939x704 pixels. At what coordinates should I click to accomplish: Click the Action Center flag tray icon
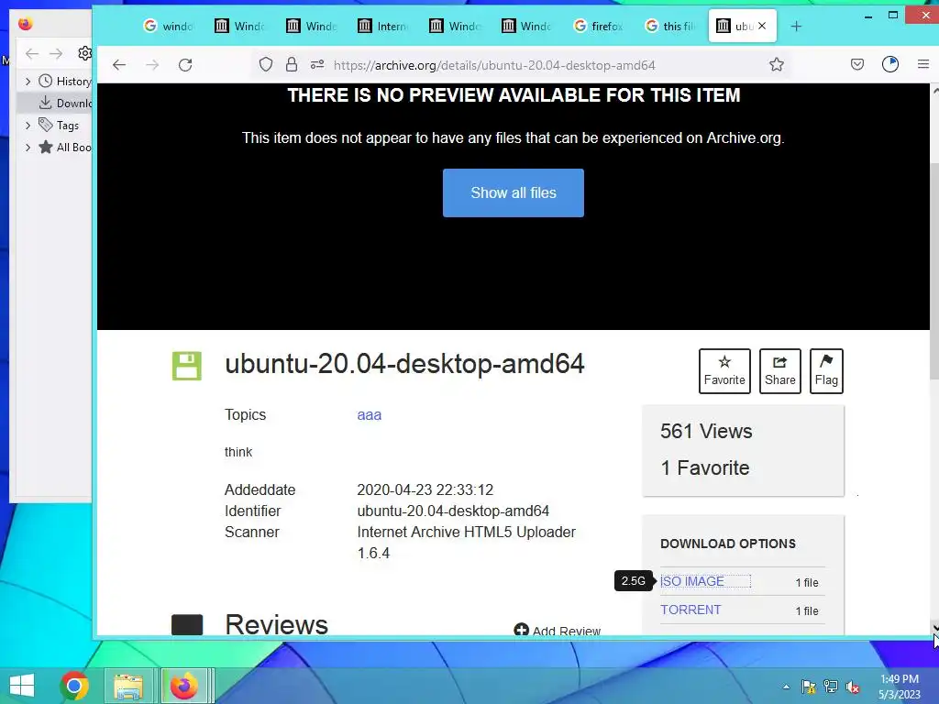[809, 687]
